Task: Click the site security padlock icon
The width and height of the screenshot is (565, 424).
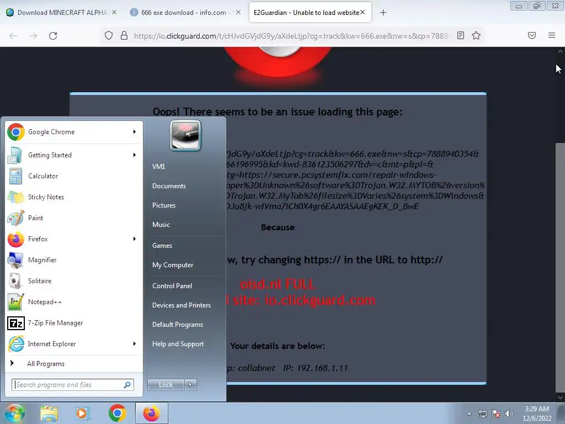Action: 124,35
